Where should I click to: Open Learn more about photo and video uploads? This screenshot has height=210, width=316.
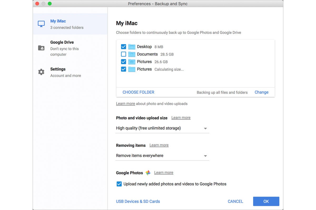(x=126, y=104)
